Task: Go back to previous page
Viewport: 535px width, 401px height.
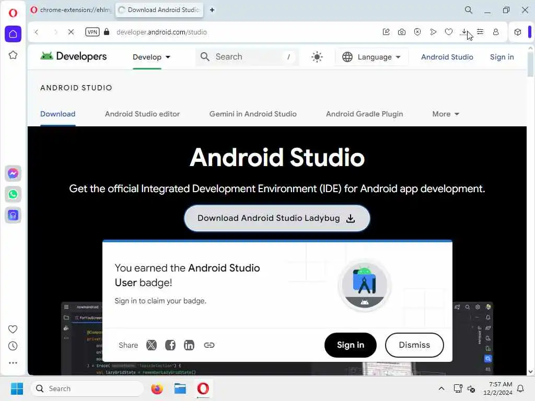Action: tap(37, 32)
